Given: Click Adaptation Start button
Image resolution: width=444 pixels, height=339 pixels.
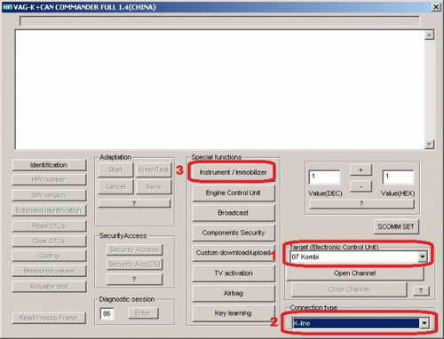Looking at the screenshot, I should pyautogui.click(x=115, y=169).
